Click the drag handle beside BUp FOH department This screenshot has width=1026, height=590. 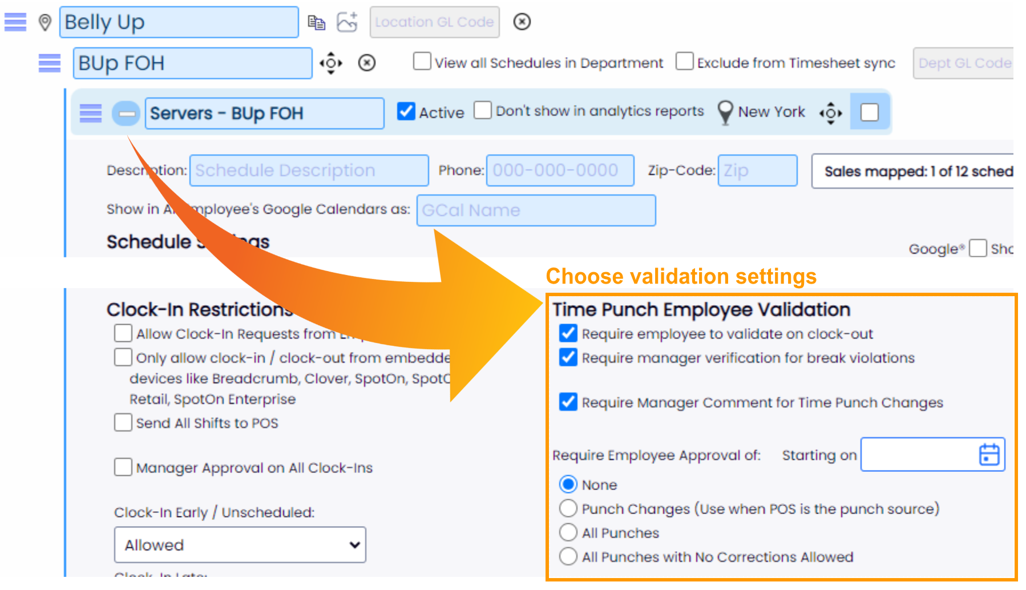[x=50, y=63]
